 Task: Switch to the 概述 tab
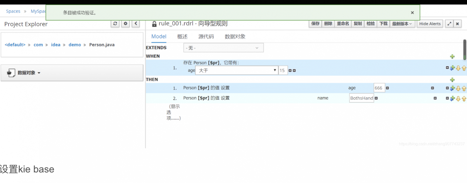click(182, 36)
